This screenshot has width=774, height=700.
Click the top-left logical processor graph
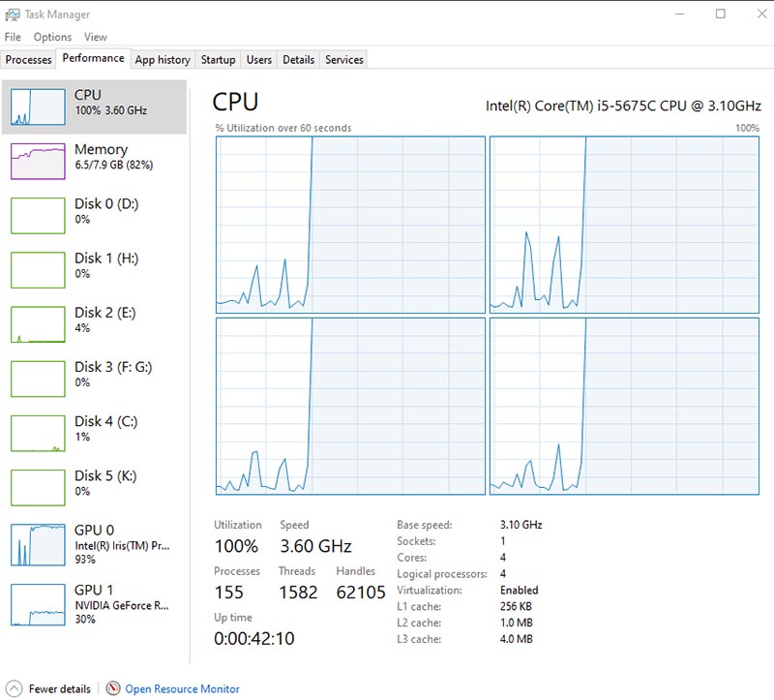pos(350,225)
